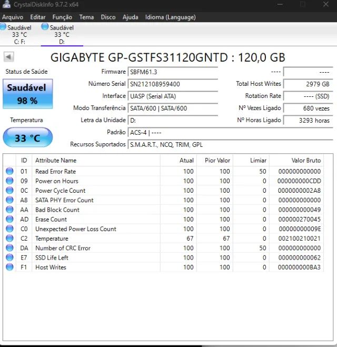Click the serial number field SN212108959400
Viewport: 337px width, 347px height.
[173, 84]
